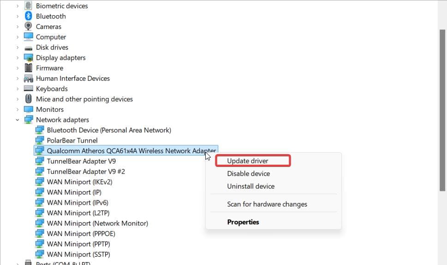
Task: Click the Display adapters icon
Action: (29, 58)
